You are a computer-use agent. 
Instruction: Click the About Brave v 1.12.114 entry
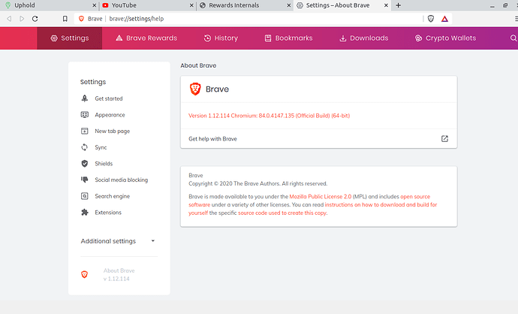click(x=119, y=275)
